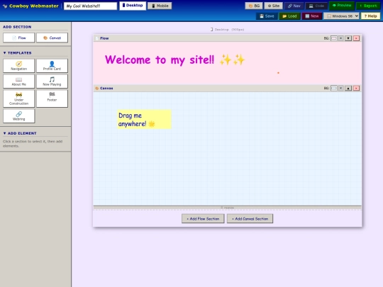Open Canvas section BG color swatch
383x287 pixels.
tap(333, 88)
